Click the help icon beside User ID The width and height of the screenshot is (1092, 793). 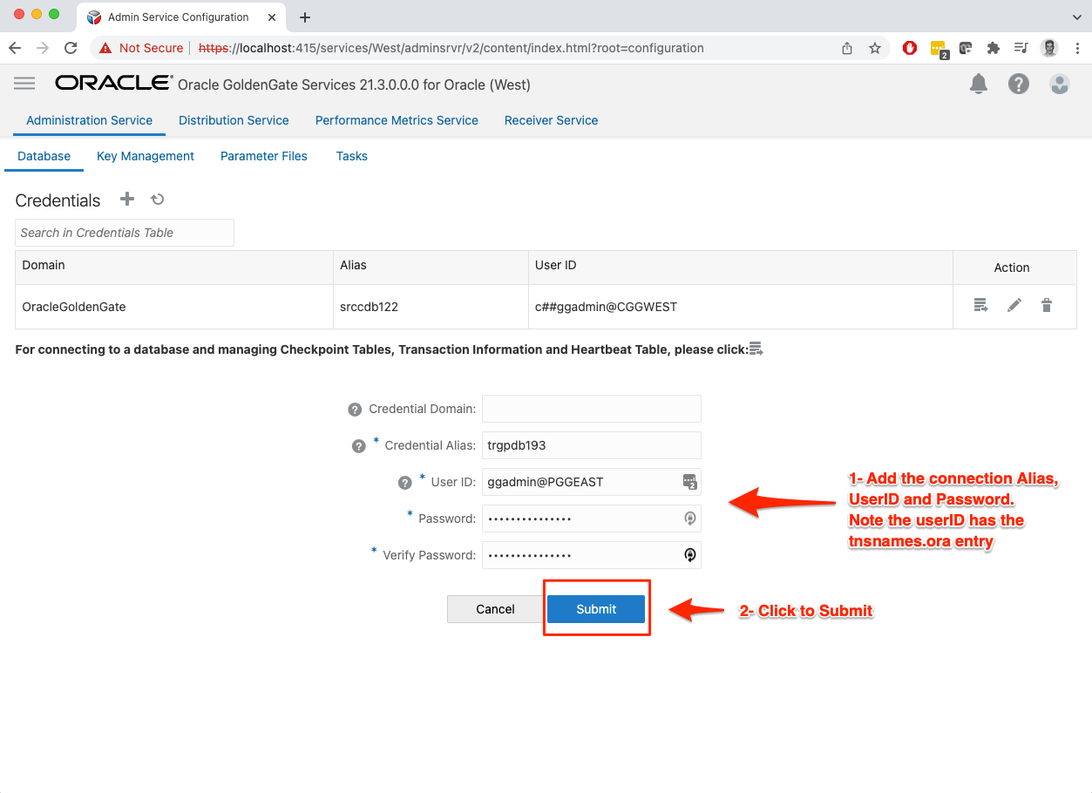click(x=404, y=483)
